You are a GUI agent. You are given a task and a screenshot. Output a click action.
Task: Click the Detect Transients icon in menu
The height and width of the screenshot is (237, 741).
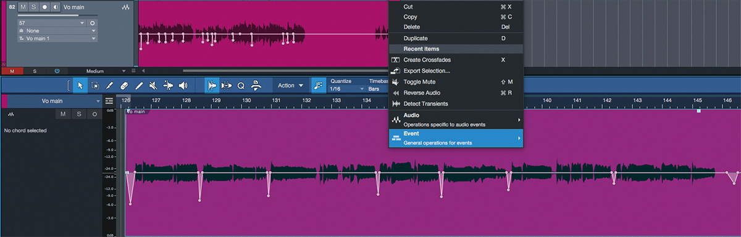pyautogui.click(x=396, y=104)
